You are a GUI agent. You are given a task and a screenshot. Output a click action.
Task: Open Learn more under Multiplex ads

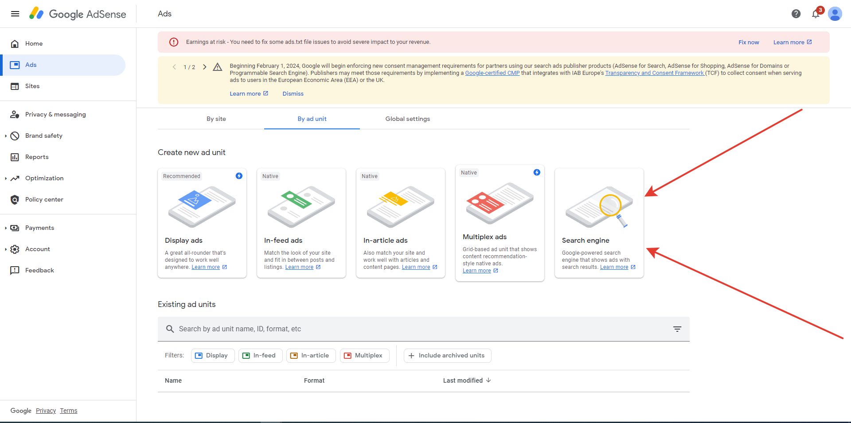[x=480, y=271]
